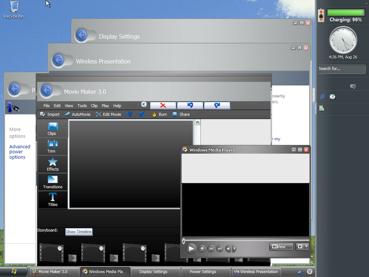The height and width of the screenshot is (277, 369).
Task: Select the third storyboard clip thumbnail
Action: 135,253
